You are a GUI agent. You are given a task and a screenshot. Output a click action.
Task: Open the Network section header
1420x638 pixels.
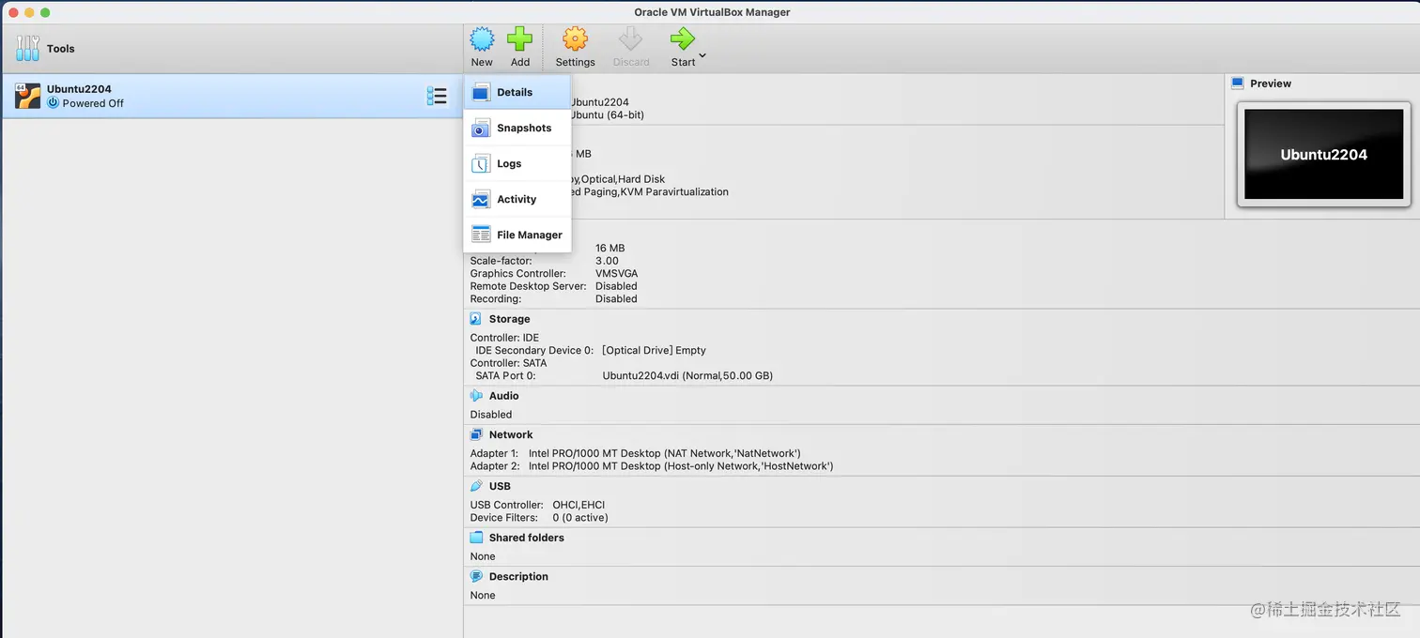coord(511,434)
